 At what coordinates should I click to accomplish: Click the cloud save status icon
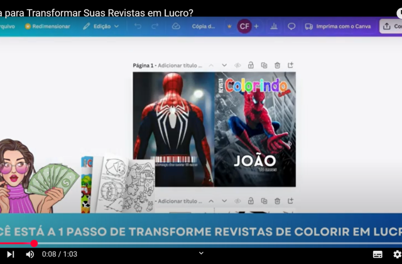[x=176, y=26]
